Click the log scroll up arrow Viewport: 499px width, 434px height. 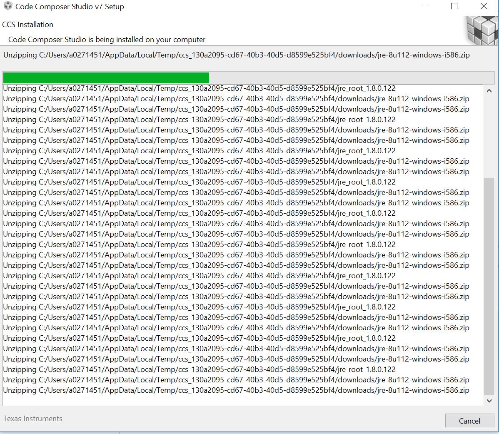(x=489, y=91)
